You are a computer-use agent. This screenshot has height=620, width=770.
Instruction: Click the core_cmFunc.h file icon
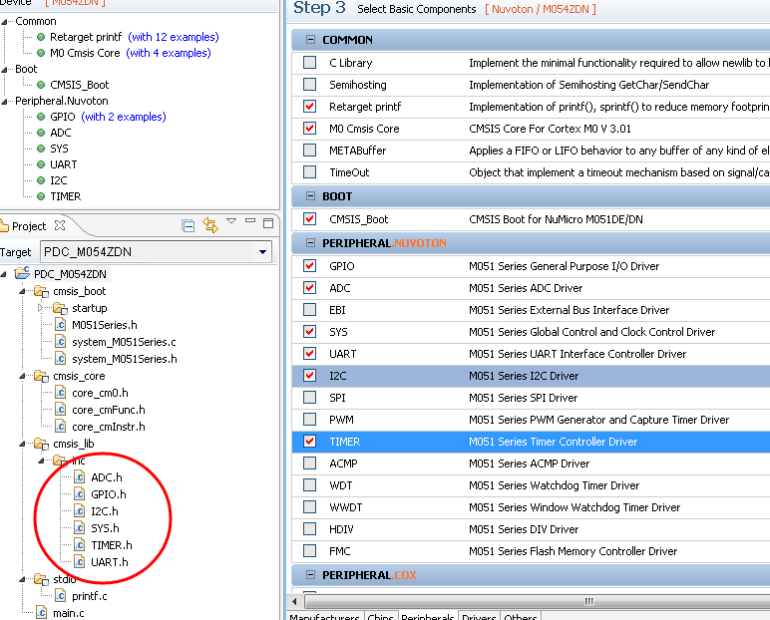[61, 410]
